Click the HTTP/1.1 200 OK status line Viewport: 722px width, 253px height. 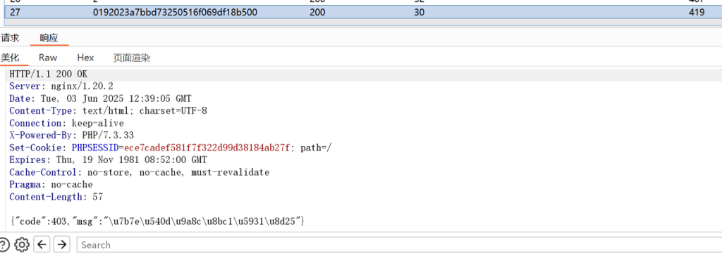49,74
